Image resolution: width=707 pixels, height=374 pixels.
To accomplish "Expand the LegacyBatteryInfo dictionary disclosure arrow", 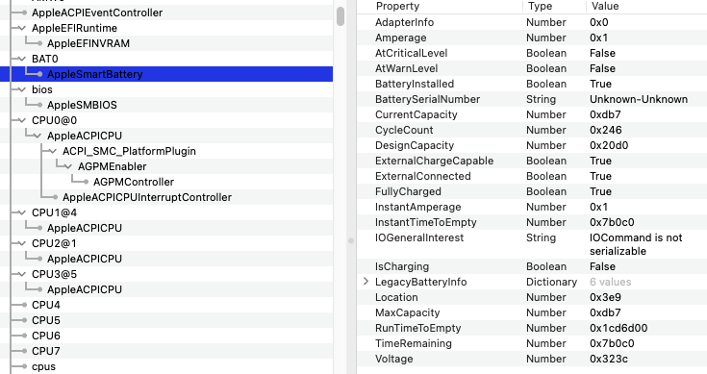I will coord(366,282).
